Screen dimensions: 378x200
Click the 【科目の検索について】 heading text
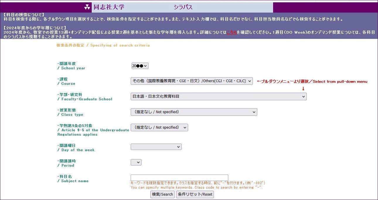tap(24, 15)
